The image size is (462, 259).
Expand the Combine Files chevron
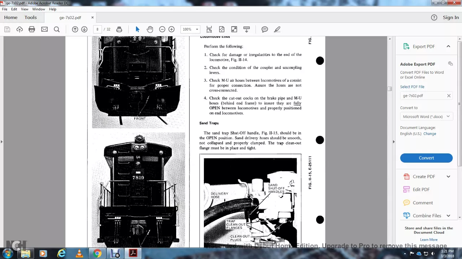tap(448, 215)
